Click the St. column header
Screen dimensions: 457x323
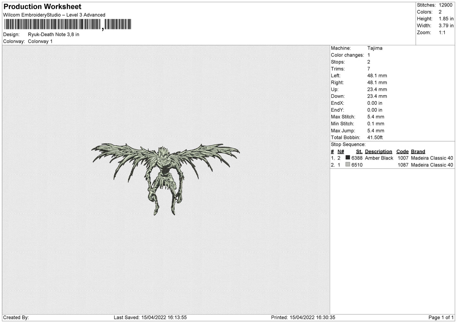359,152
